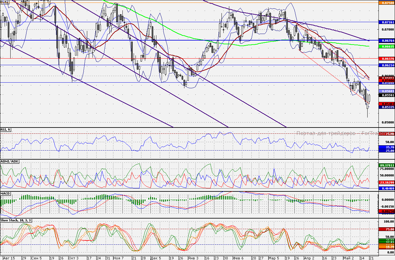Select the blue ADX value 0.46469
The height and width of the screenshot is (260, 395).
pos(386,189)
